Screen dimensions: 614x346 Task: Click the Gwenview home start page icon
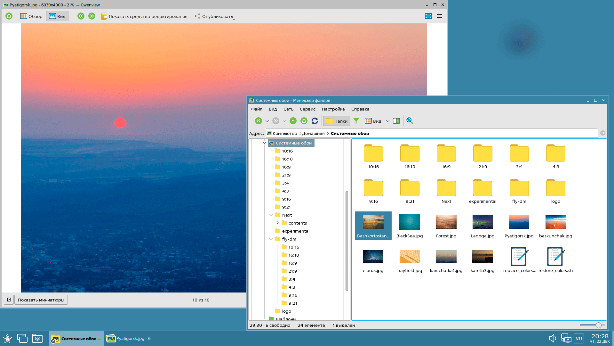coord(9,16)
